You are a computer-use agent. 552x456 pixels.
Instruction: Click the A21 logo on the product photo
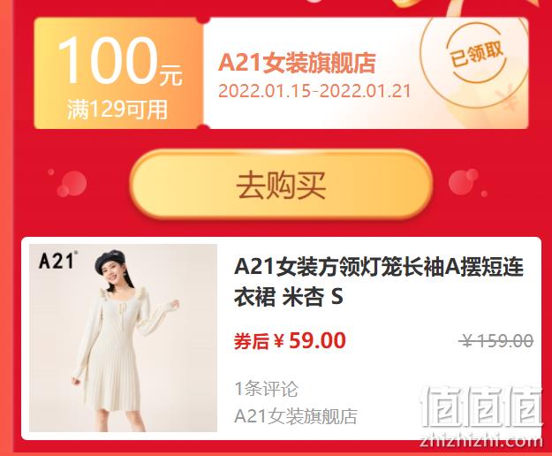click(x=57, y=260)
